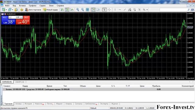Expand the New Chart dropdown arrow
This screenshot has height=110, width=195.
pyautogui.click(x=6, y=10)
